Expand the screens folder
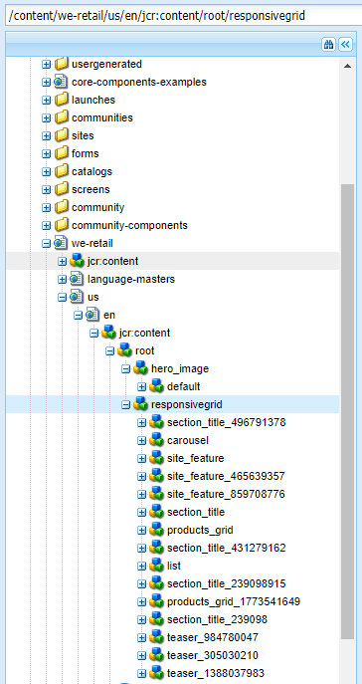Image resolution: width=362 pixels, height=684 pixels. tap(46, 189)
